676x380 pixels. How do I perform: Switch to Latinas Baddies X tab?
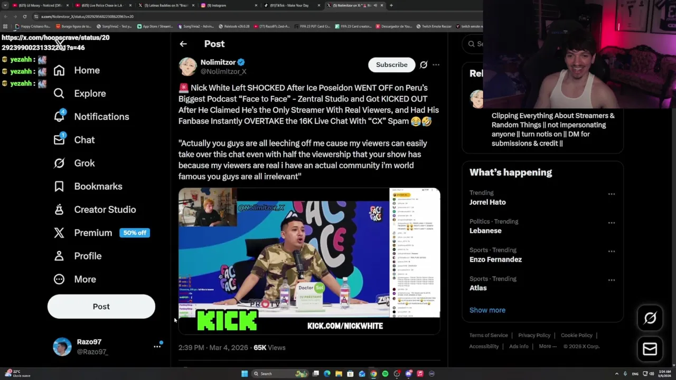(166, 5)
